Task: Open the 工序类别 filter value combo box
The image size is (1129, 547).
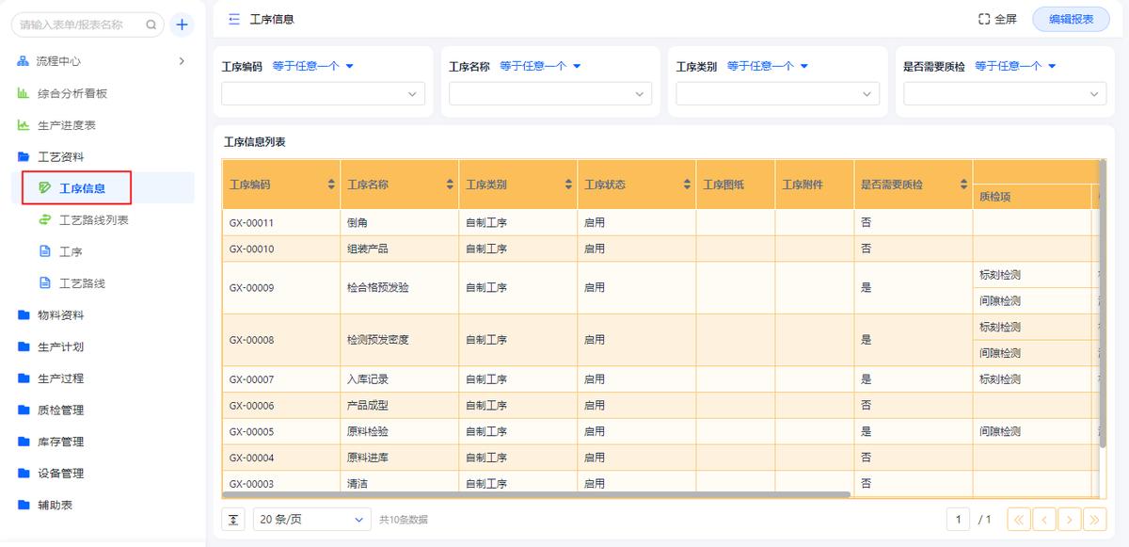Action: click(776, 93)
